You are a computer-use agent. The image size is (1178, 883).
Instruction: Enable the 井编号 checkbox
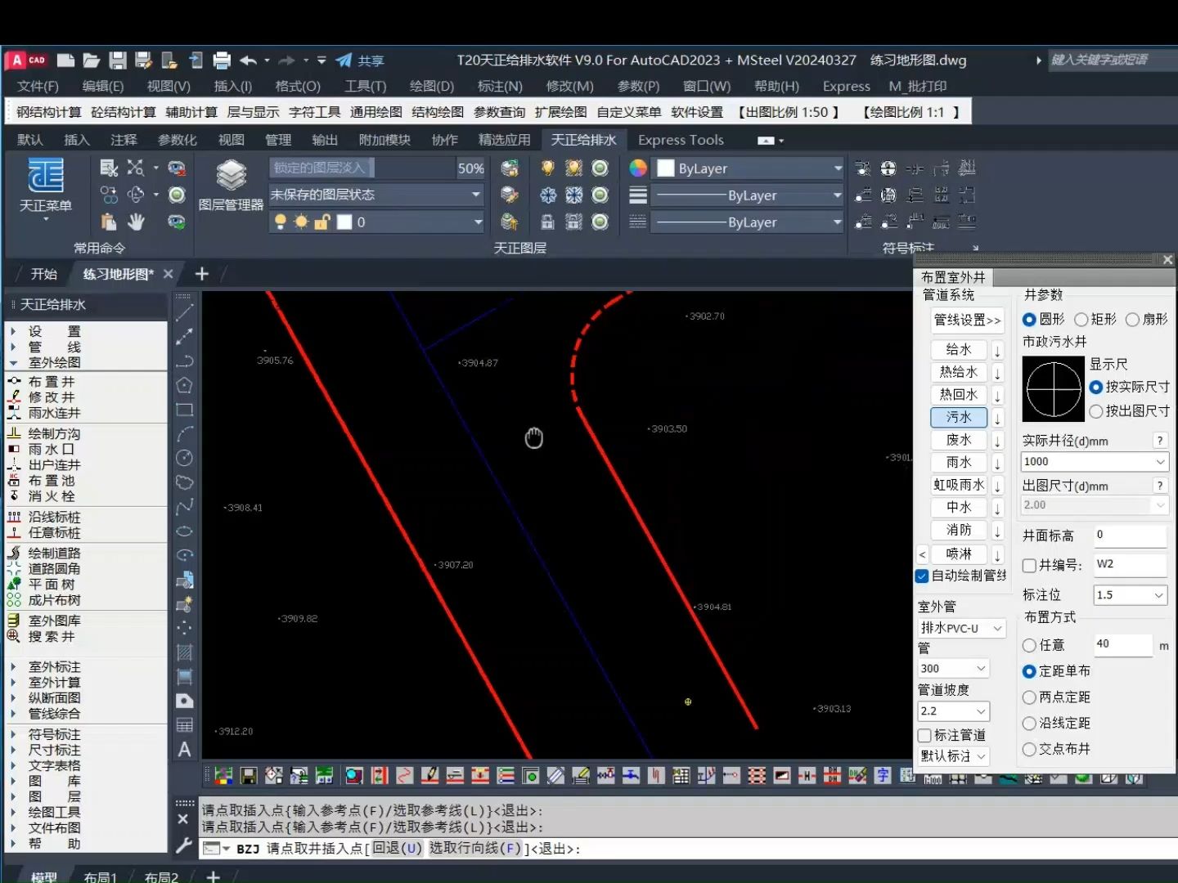click(x=1029, y=565)
